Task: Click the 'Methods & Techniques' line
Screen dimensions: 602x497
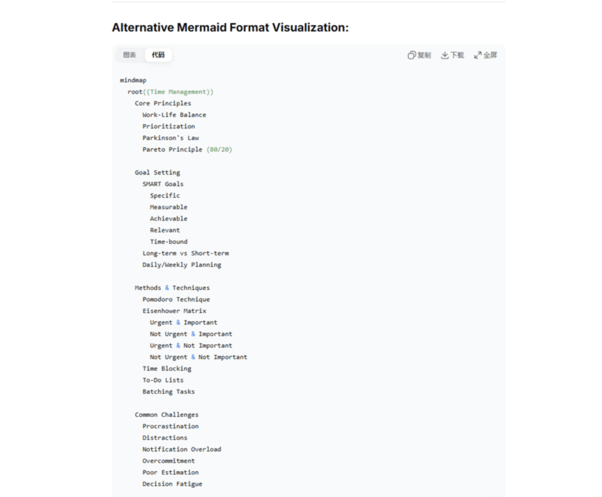Action: click(172, 288)
